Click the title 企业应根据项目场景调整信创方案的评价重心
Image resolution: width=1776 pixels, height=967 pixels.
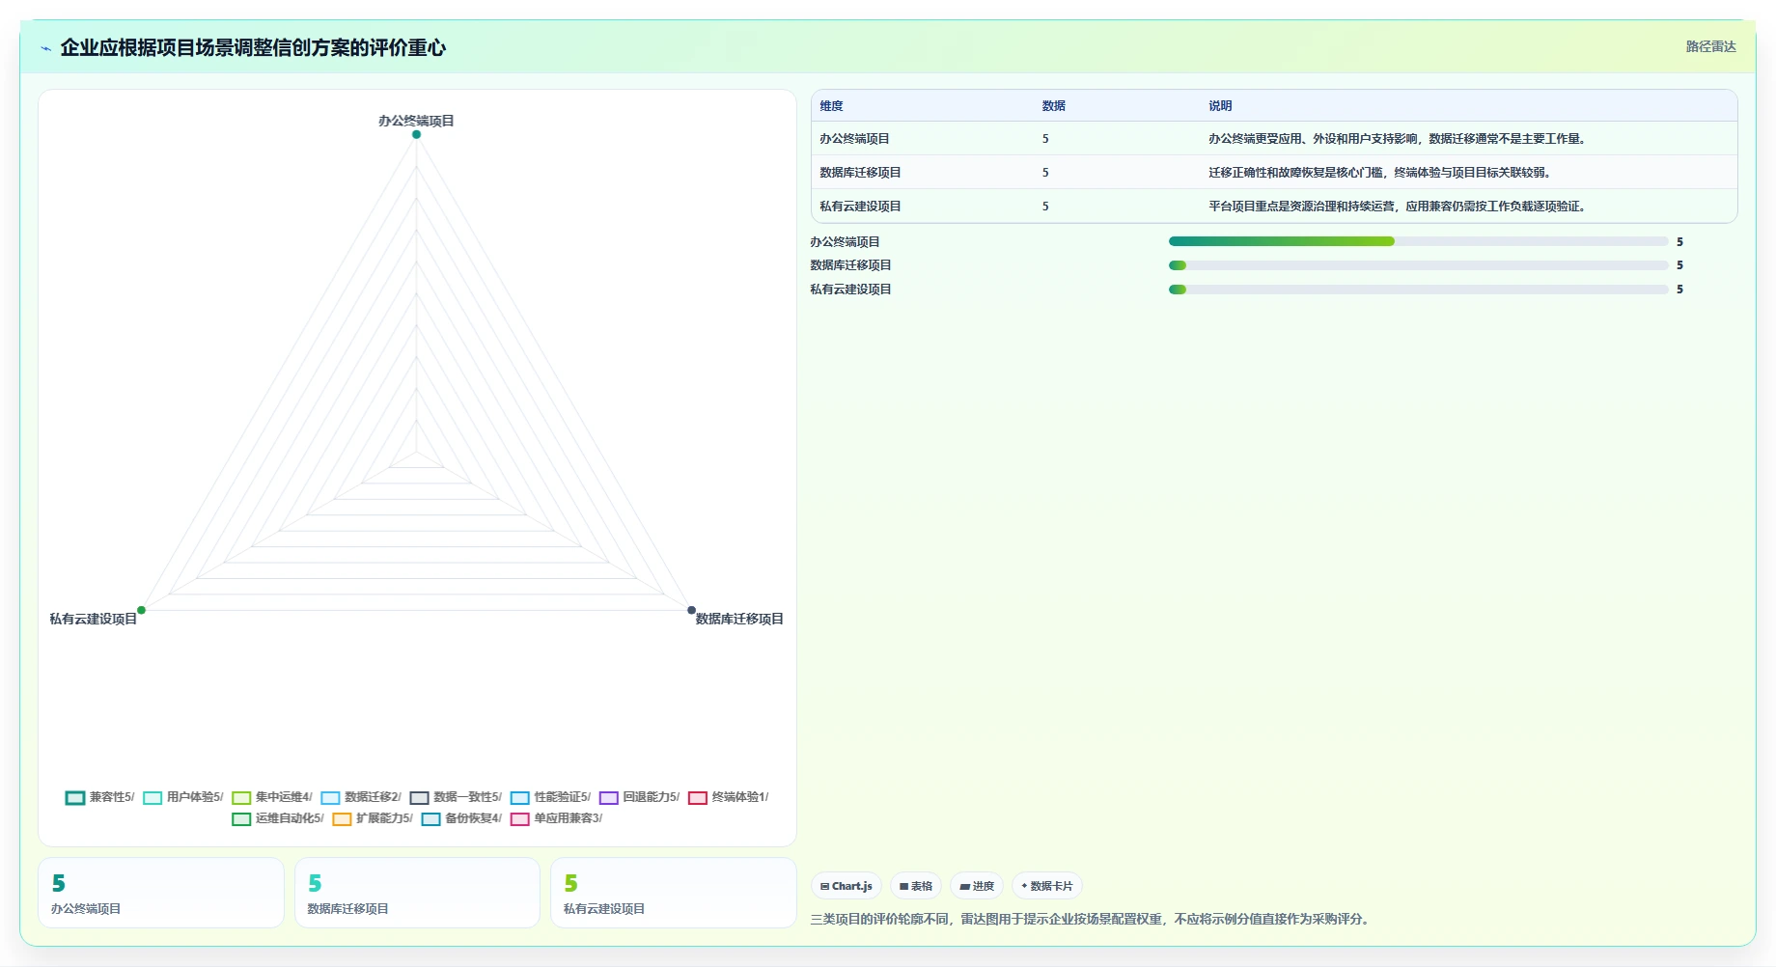253,47
